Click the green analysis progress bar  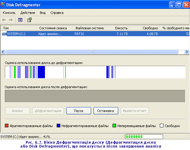[144, 137]
